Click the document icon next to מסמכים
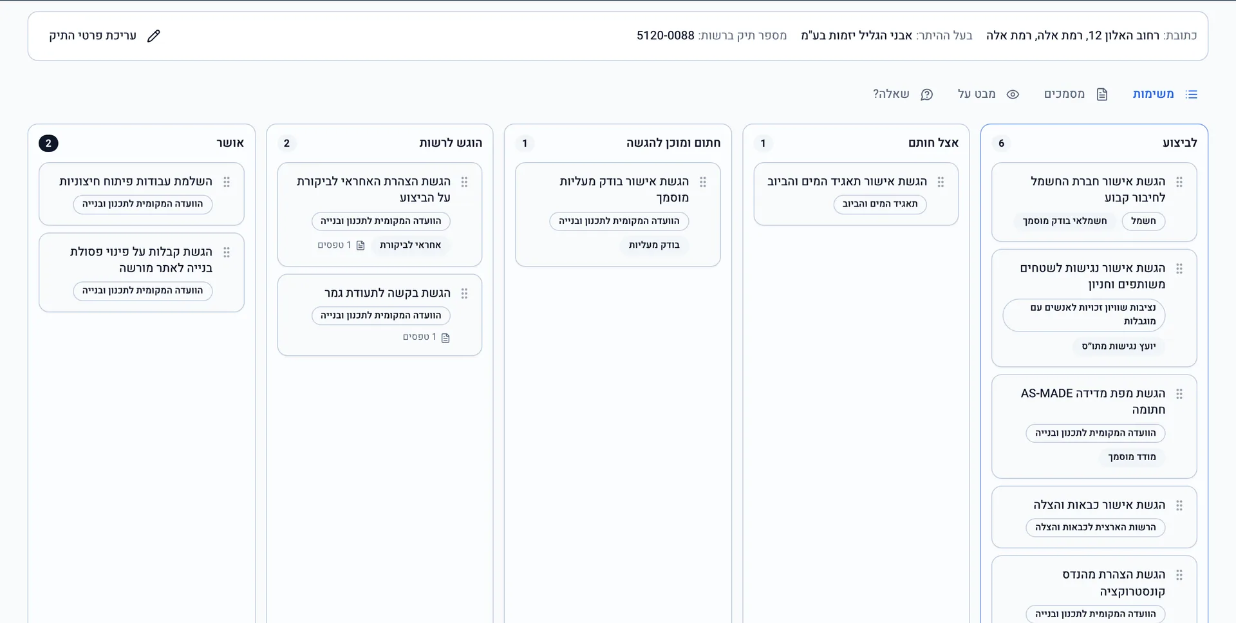This screenshot has height=623, width=1236. (x=1102, y=95)
